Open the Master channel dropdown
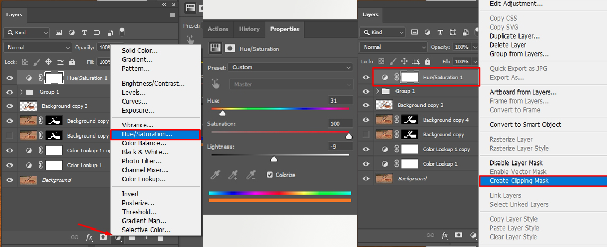The image size is (607, 247). [291, 84]
